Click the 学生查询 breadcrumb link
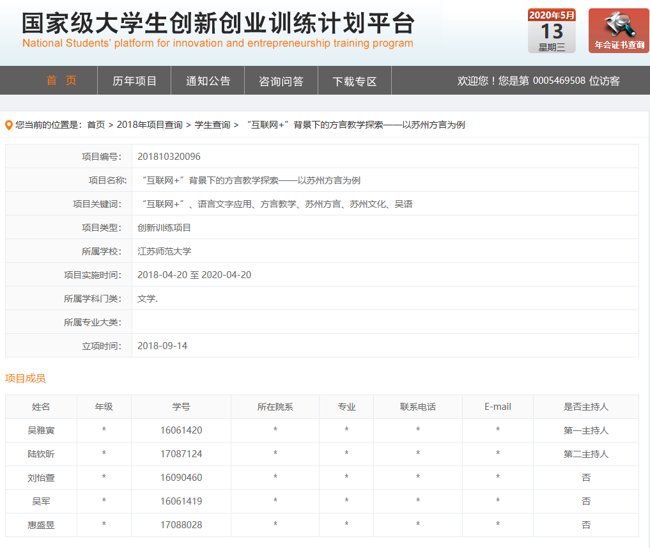The image size is (650, 548). pos(212,125)
